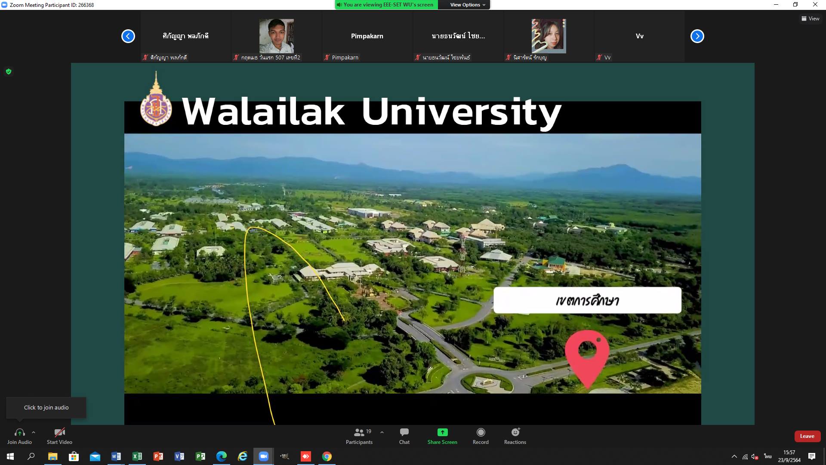The width and height of the screenshot is (826, 465).
Task: Expand caret next to Participants
Action: [382, 432]
